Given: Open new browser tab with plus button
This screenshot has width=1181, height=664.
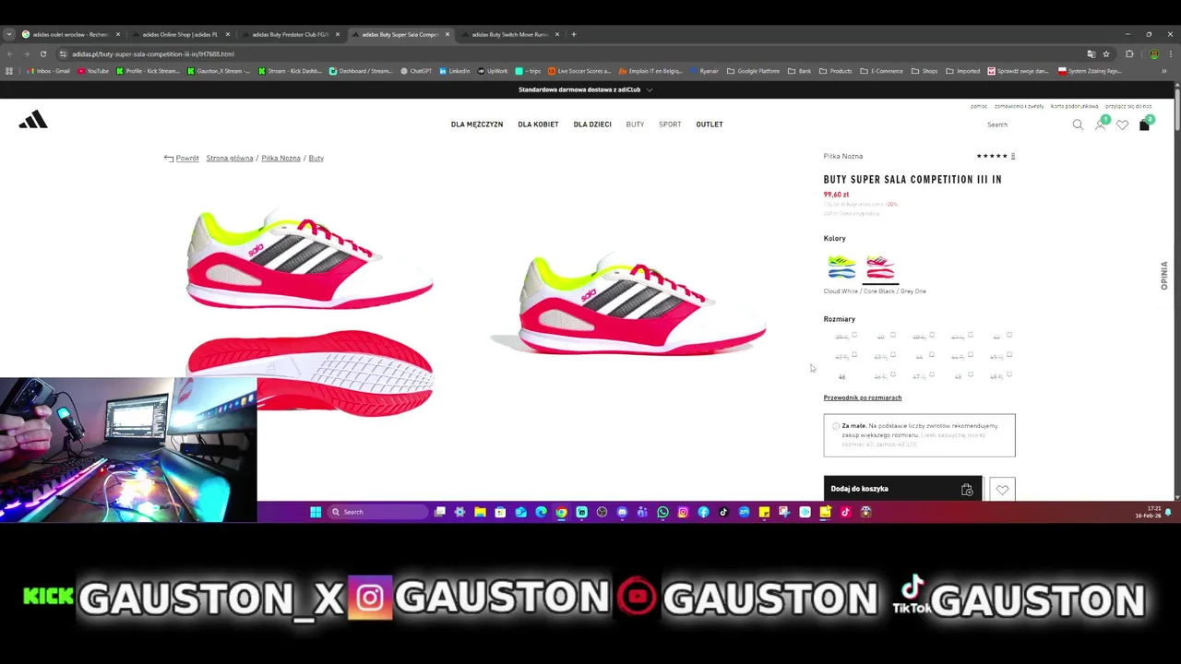Looking at the screenshot, I should pyautogui.click(x=573, y=34).
